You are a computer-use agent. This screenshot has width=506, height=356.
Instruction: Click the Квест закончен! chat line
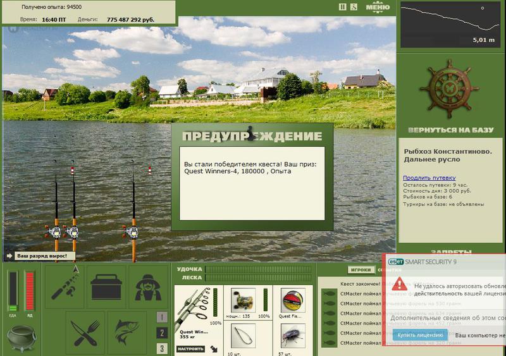pyautogui.click(x=361, y=284)
